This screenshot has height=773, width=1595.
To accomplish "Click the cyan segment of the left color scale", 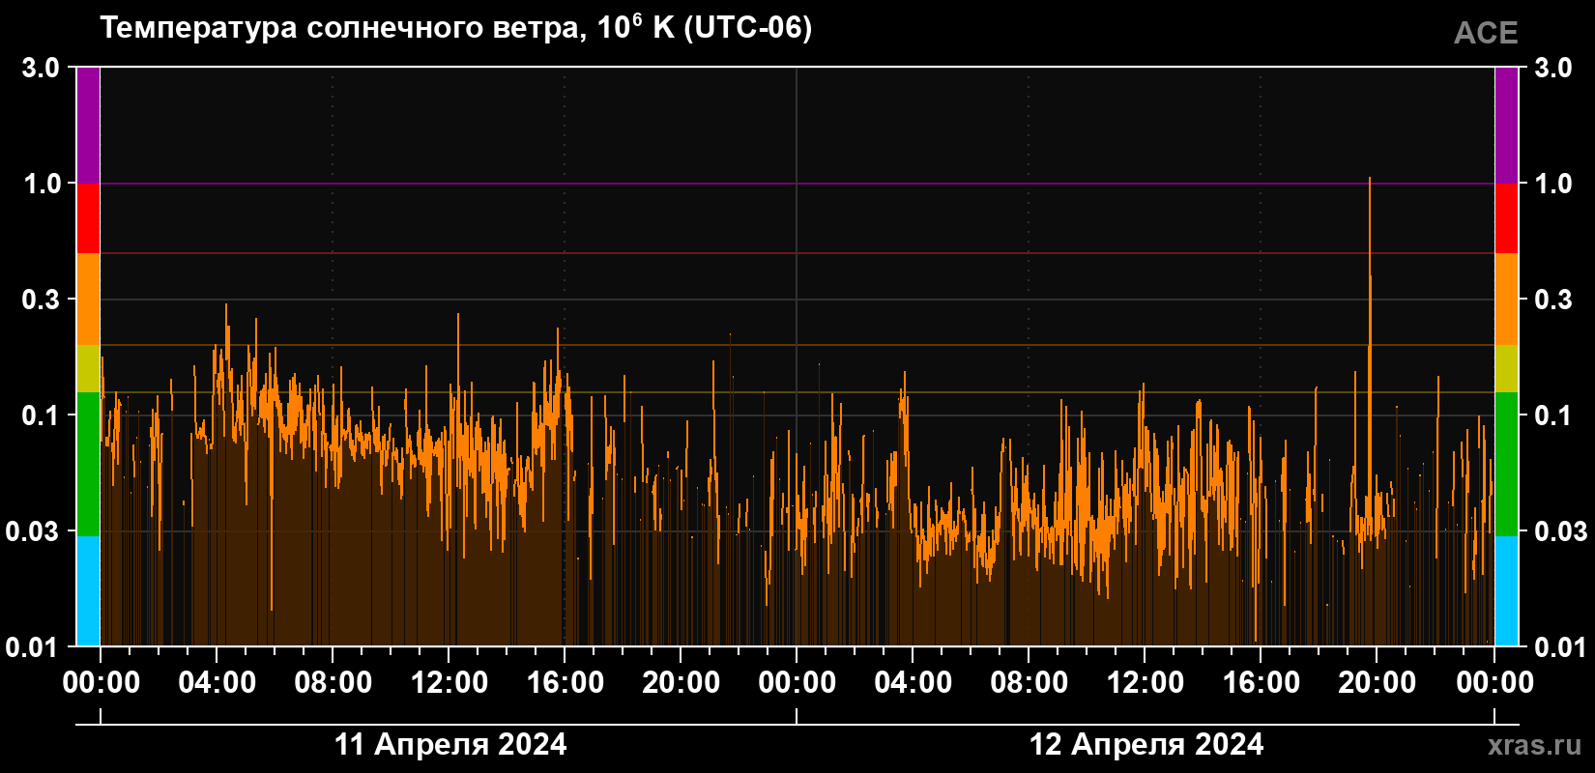I will (88, 591).
